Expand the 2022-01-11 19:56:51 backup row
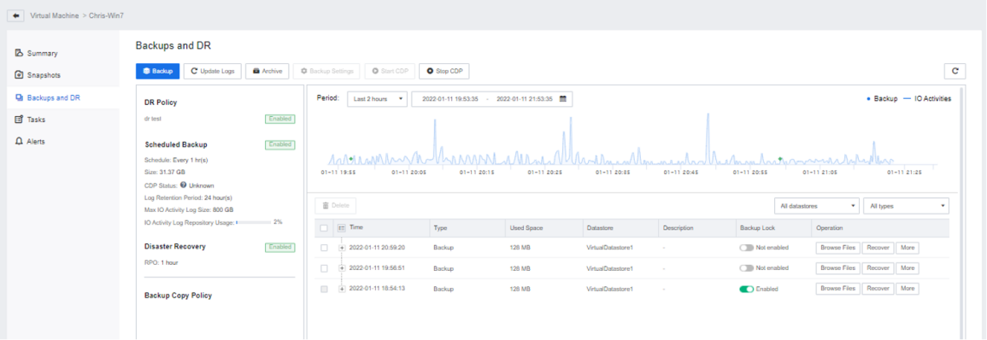The width and height of the screenshot is (987, 340). [343, 268]
